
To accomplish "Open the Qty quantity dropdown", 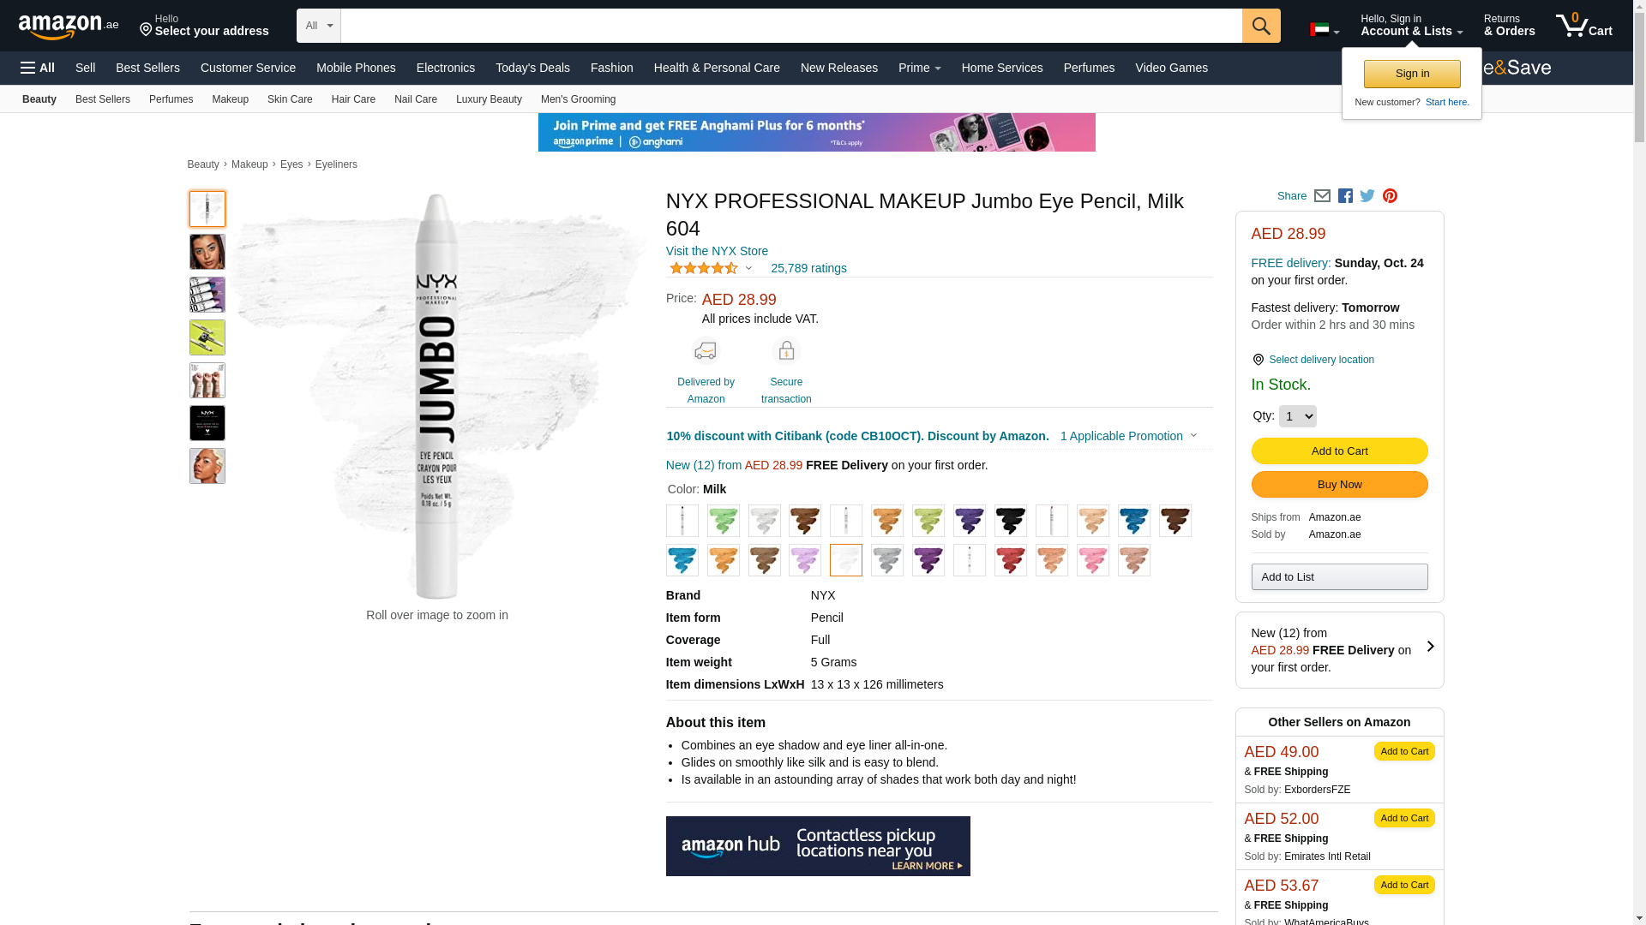I will [x=1297, y=416].
